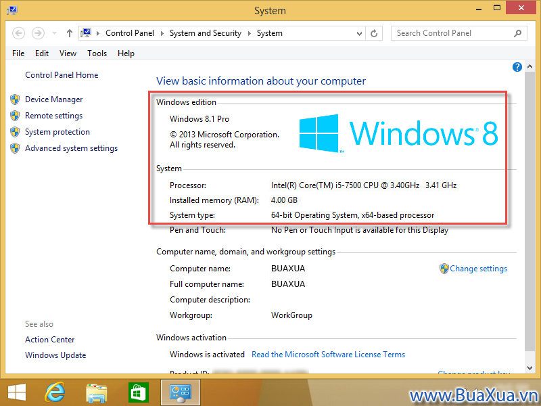Screen dimensions: 541x406
Task: Open the address bar history dropdown
Action: [x=359, y=33]
